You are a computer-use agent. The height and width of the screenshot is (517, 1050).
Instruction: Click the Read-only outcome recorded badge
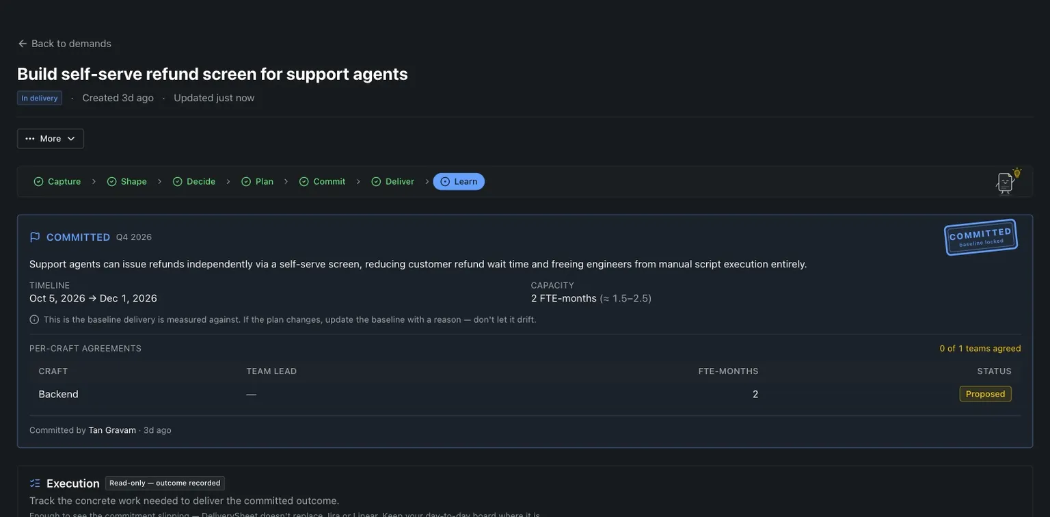click(x=165, y=483)
